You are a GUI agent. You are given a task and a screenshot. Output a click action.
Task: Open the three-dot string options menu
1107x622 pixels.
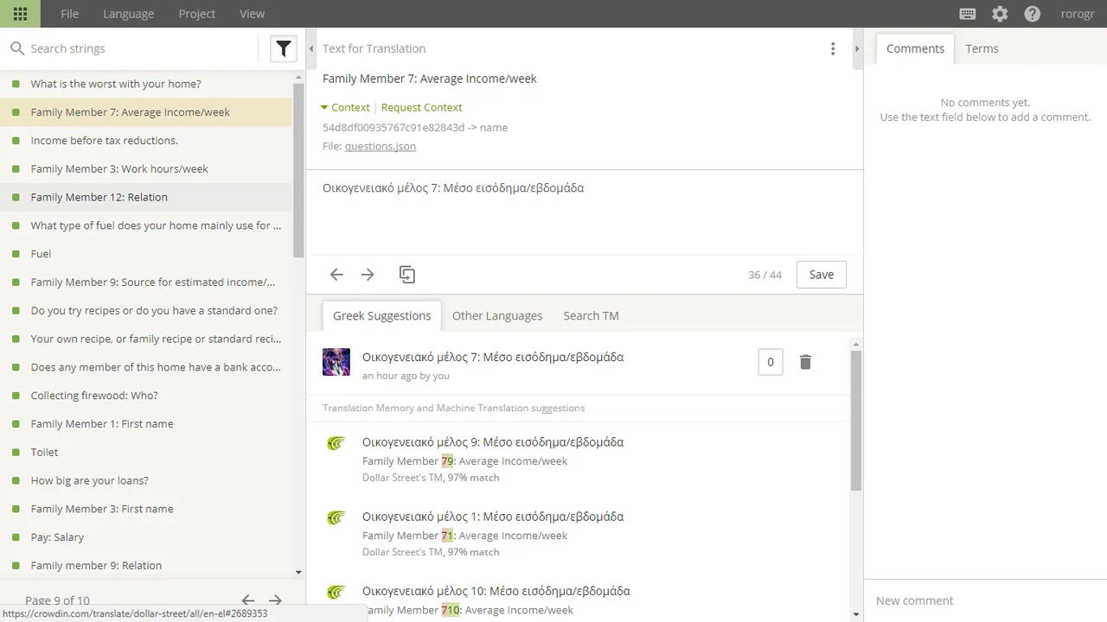coord(833,48)
